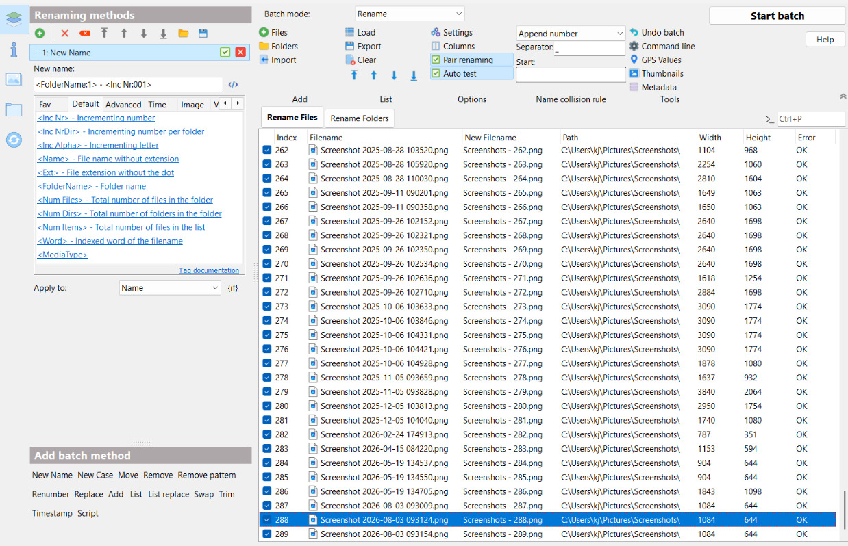Viewport: 848px width, 546px height.
Task: Click the green add method icon
Action: point(40,33)
